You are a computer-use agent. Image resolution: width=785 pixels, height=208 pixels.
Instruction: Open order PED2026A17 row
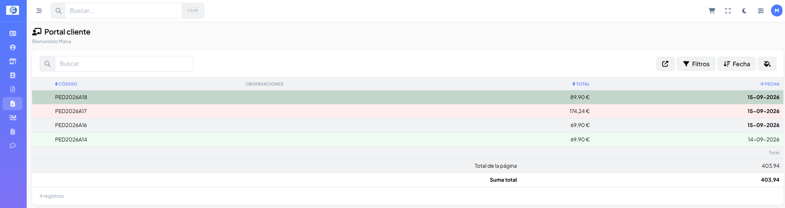(x=408, y=111)
